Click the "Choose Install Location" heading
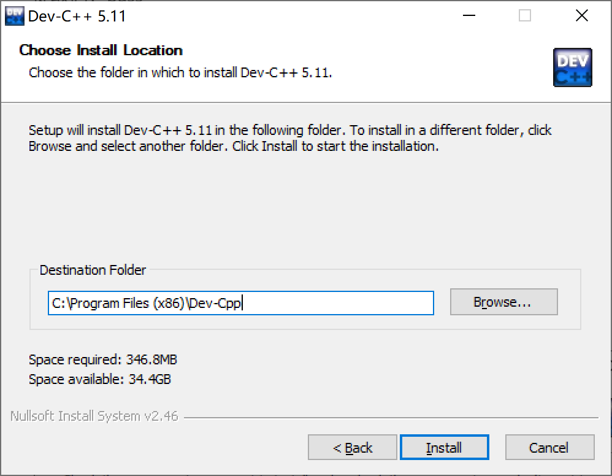The image size is (612, 476). (x=101, y=50)
